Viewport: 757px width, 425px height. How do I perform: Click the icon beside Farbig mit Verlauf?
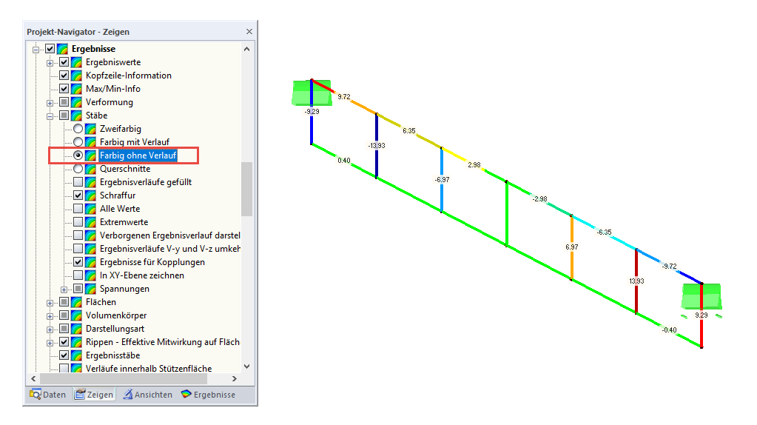[x=90, y=142]
